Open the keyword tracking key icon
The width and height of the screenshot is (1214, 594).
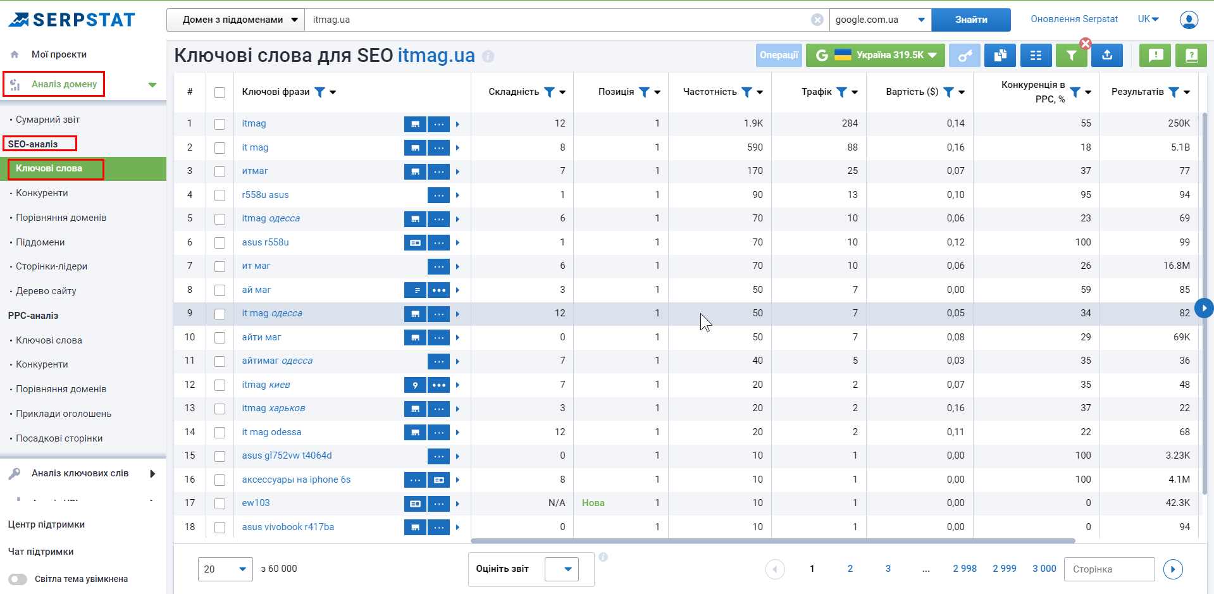click(x=964, y=56)
